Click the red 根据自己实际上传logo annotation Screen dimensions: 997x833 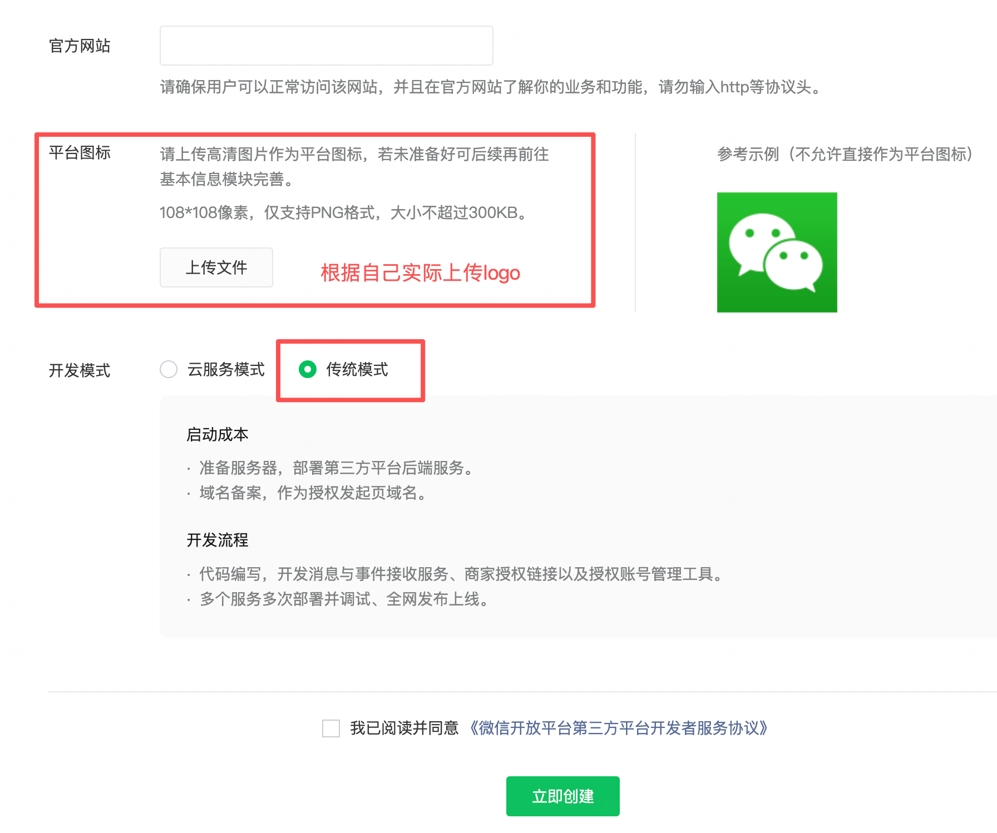[x=420, y=273]
